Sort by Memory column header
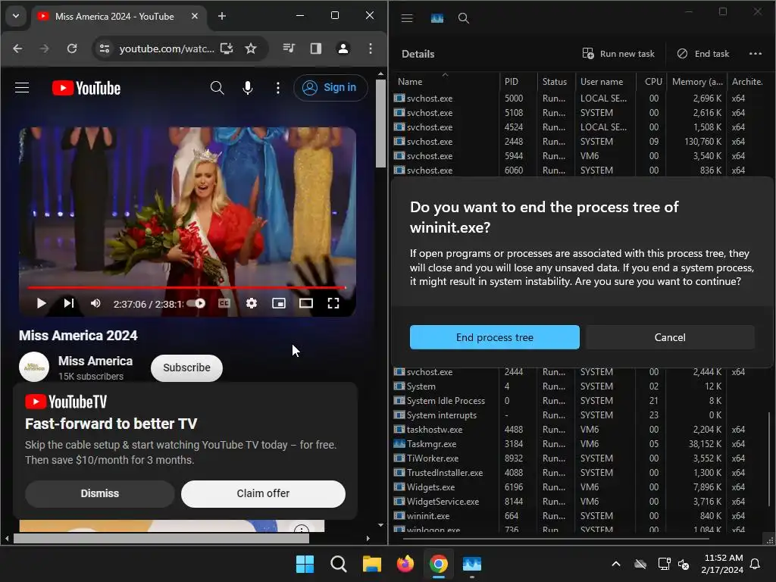The image size is (776, 582). [697, 81]
